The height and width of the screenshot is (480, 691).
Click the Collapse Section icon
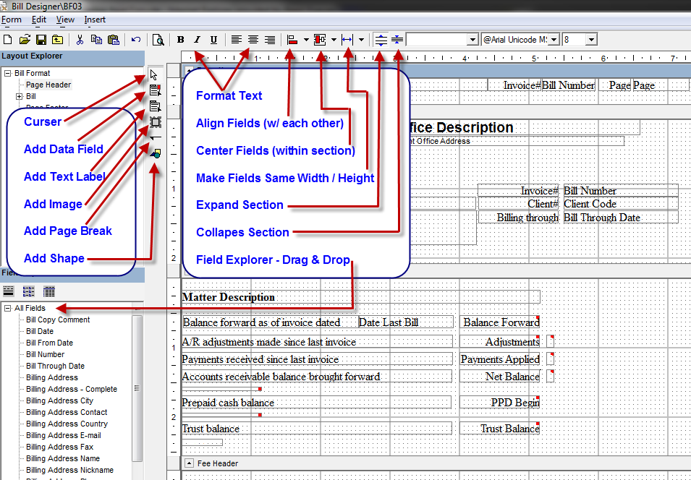coord(397,40)
